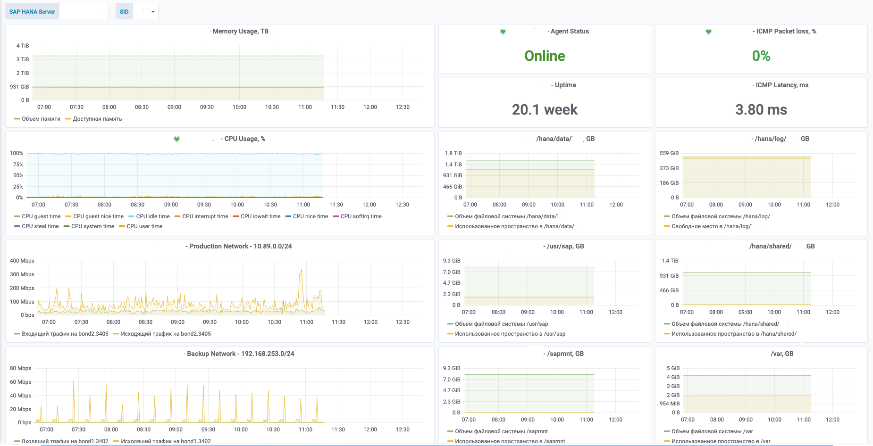Image resolution: width=873 pixels, height=446 pixels.
Task: Open the Memory Usage, TB panel title menu
Action: coord(240,31)
